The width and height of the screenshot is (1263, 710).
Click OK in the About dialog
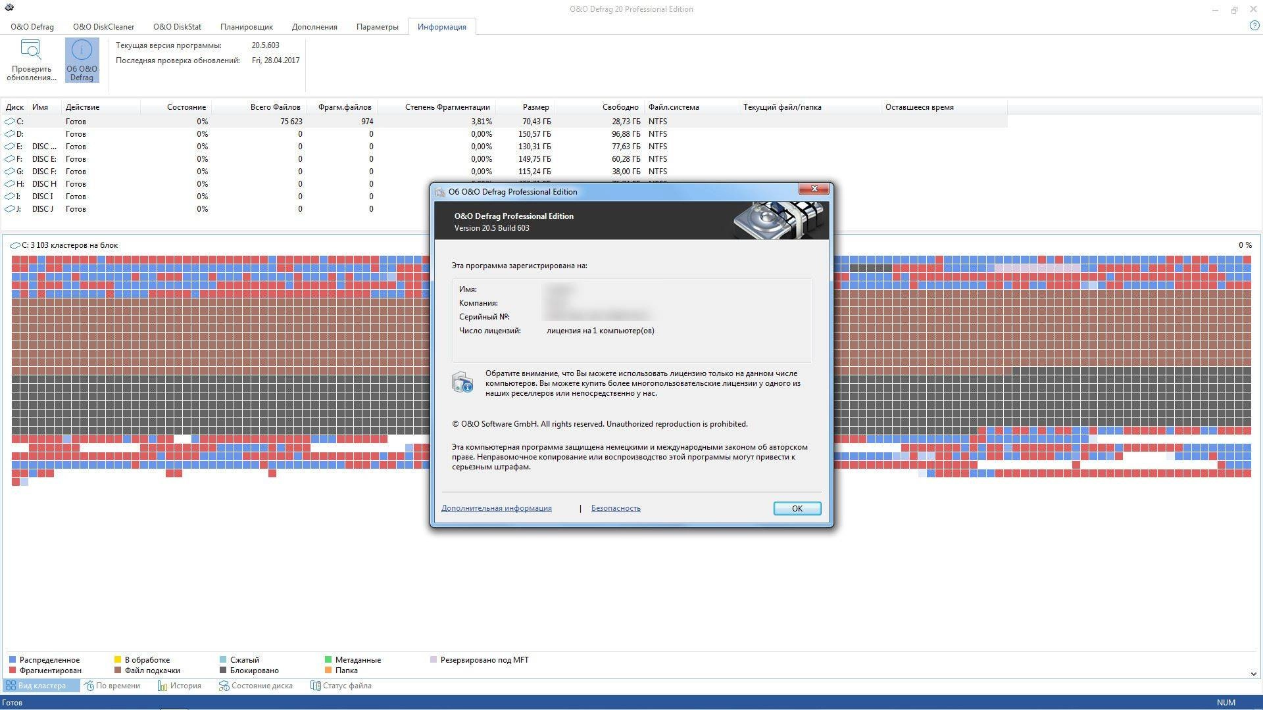tap(797, 508)
